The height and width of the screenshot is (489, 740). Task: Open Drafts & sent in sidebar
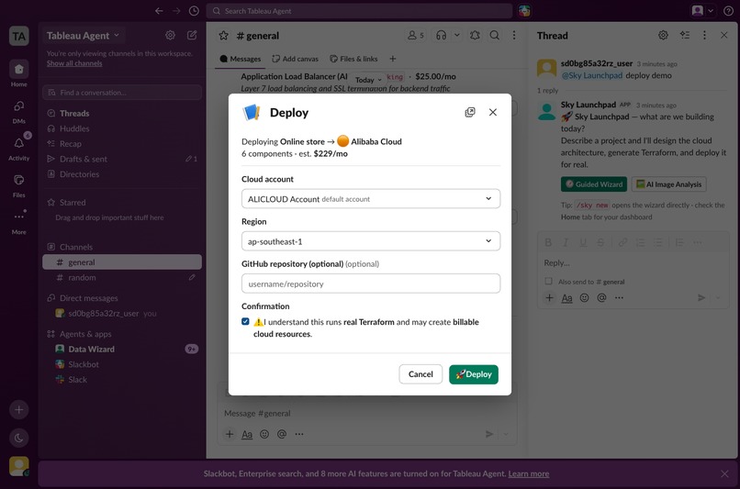click(122, 159)
